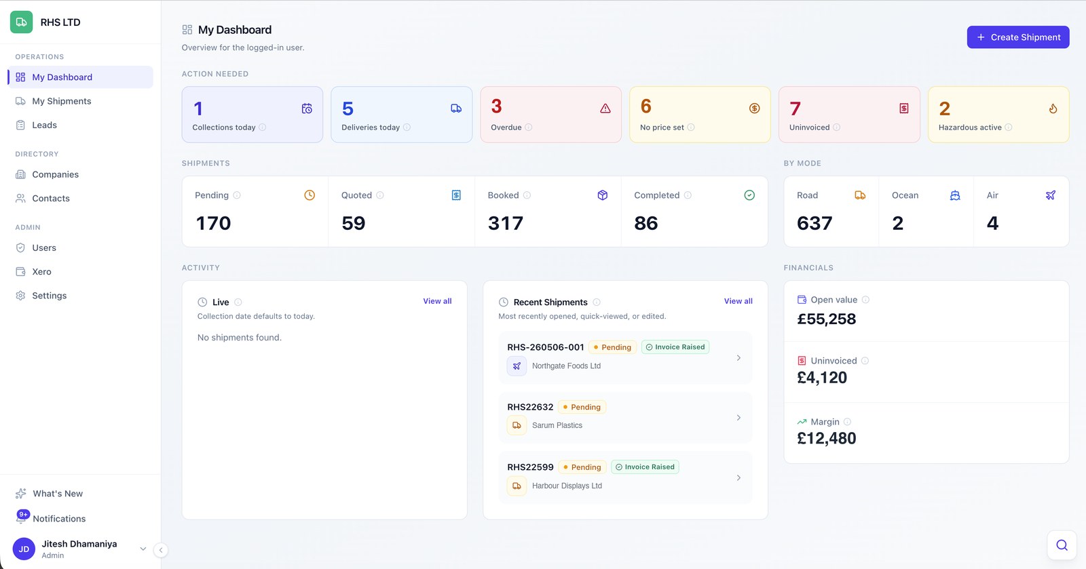The height and width of the screenshot is (569, 1086).
Task: Click the Create Shipment button
Action: (x=1018, y=37)
